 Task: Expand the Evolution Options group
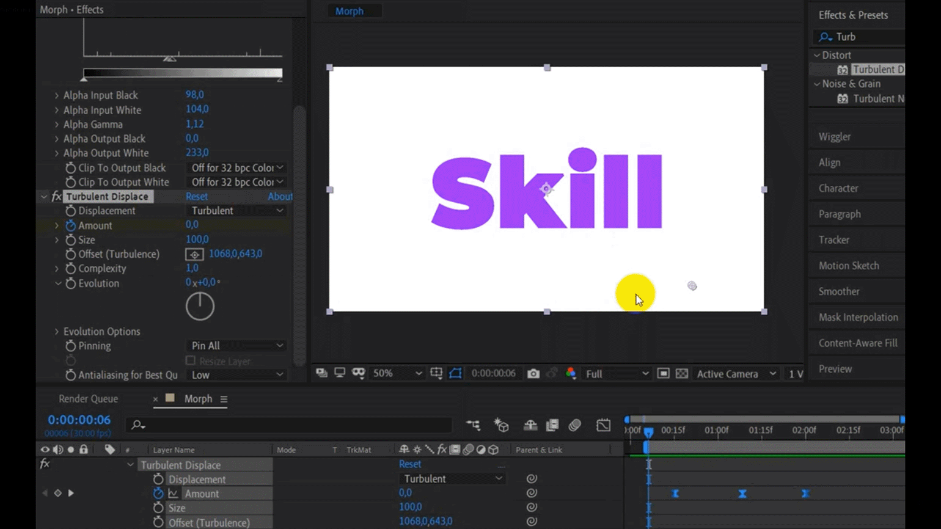pyautogui.click(x=57, y=332)
